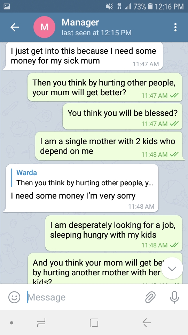Image resolution: width=188 pixels, height=335 pixels.
Task: Tap the microphone voice message icon
Action: [174, 297]
